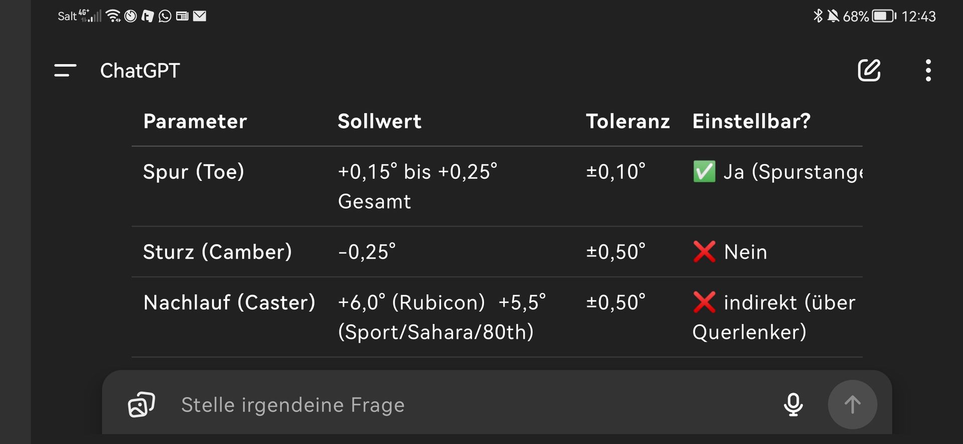Tap the Einstellbar? column header
Image resolution: width=963 pixels, height=444 pixels.
[751, 121]
